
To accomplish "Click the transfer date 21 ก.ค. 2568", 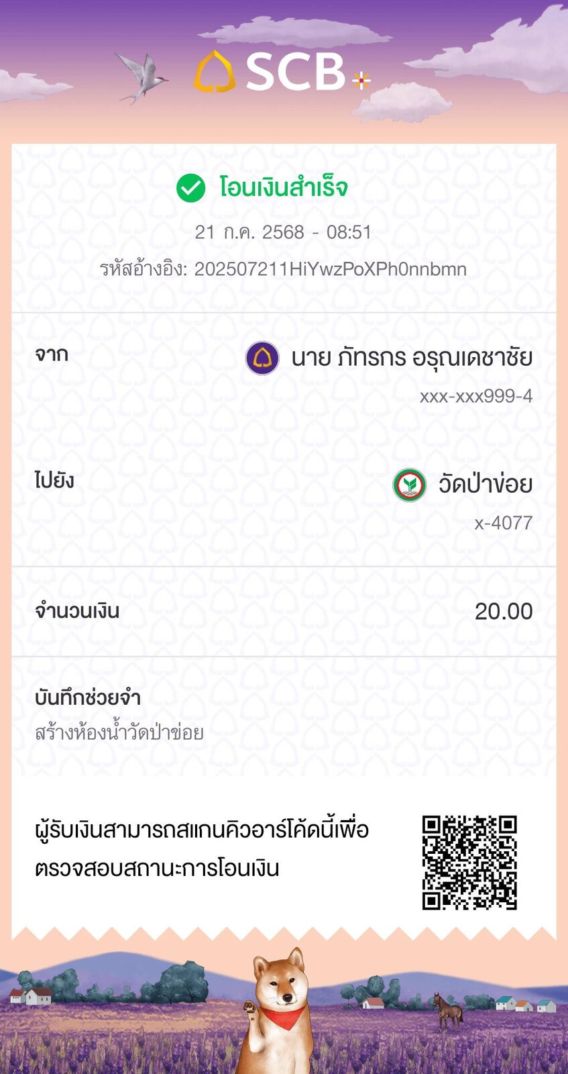I will pyautogui.click(x=249, y=232).
